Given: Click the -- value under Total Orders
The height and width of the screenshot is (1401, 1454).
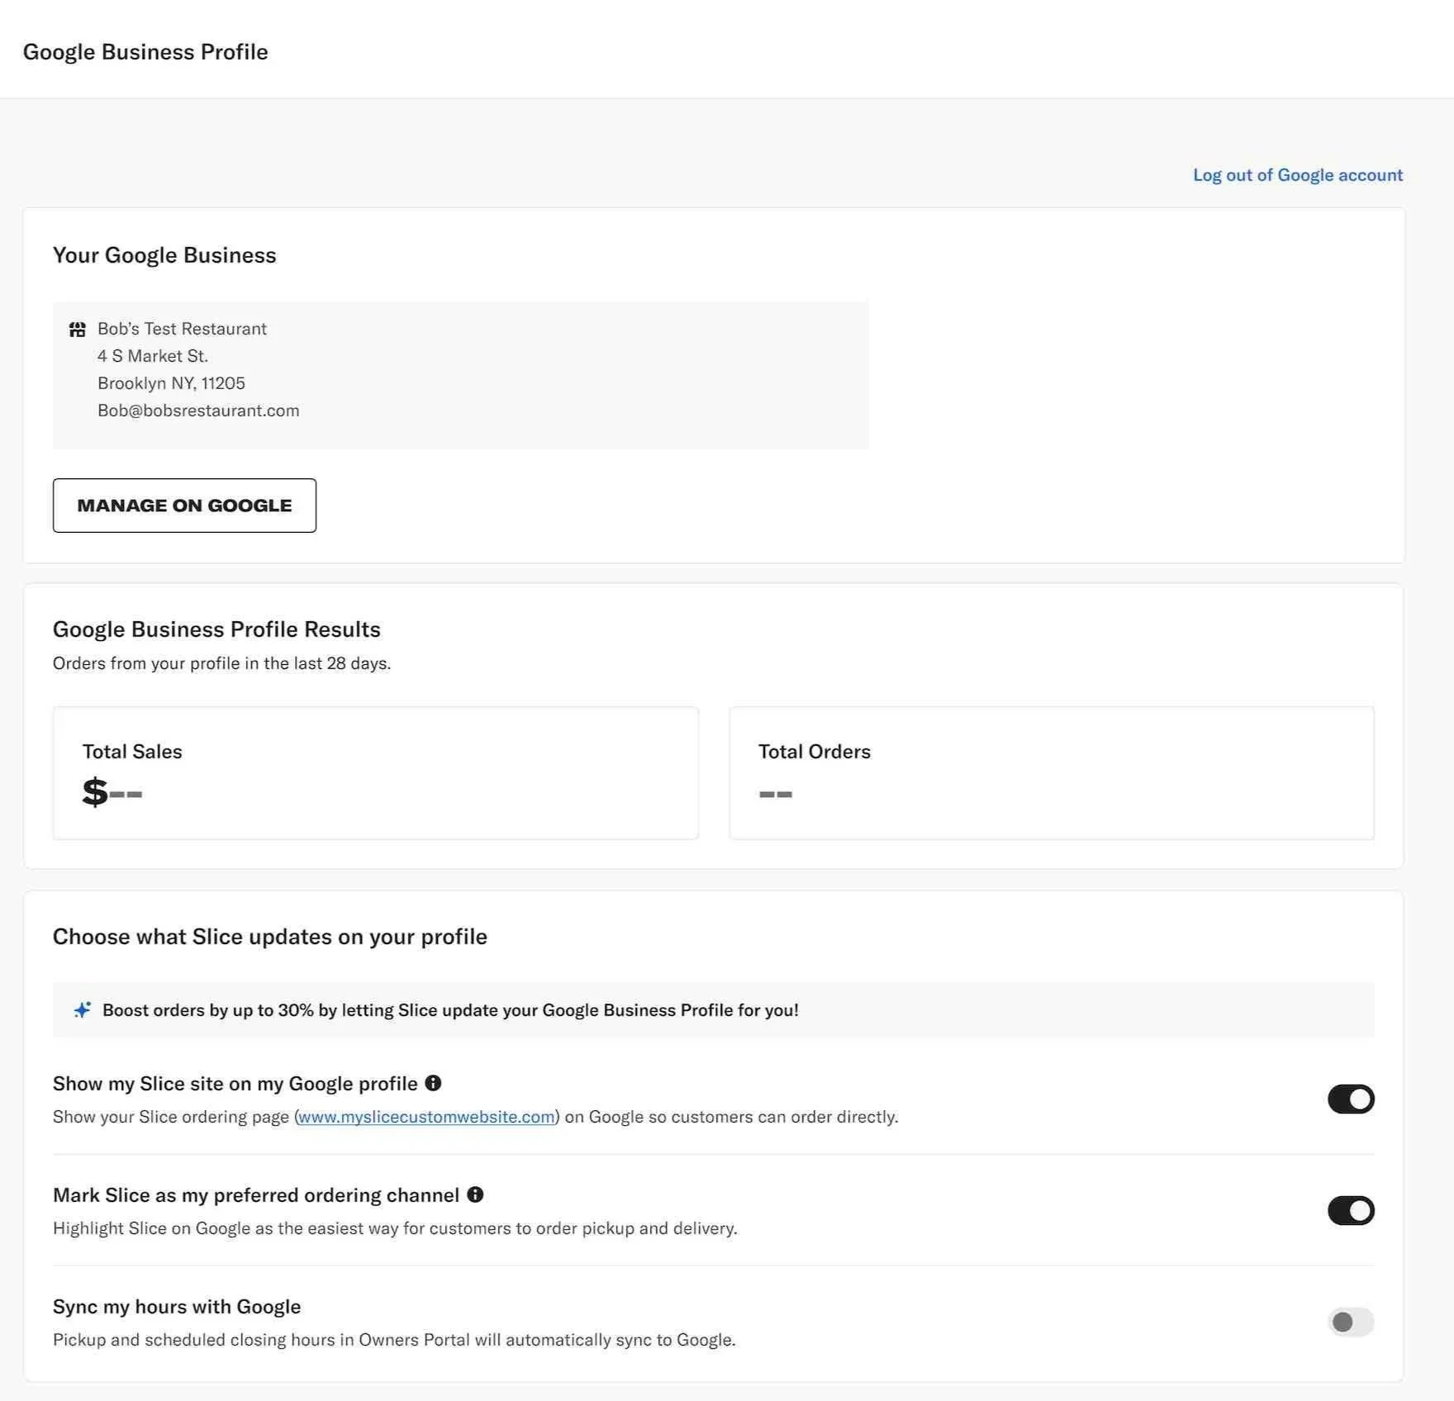Looking at the screenshot, I should [776, 794].
